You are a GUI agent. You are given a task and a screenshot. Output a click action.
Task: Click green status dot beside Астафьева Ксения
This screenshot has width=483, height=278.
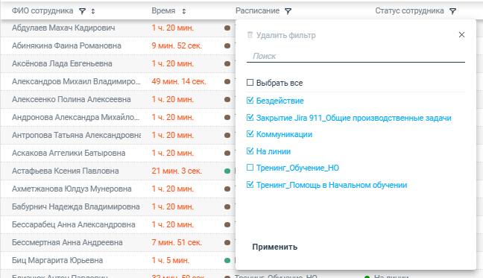[x=227, y=171]
